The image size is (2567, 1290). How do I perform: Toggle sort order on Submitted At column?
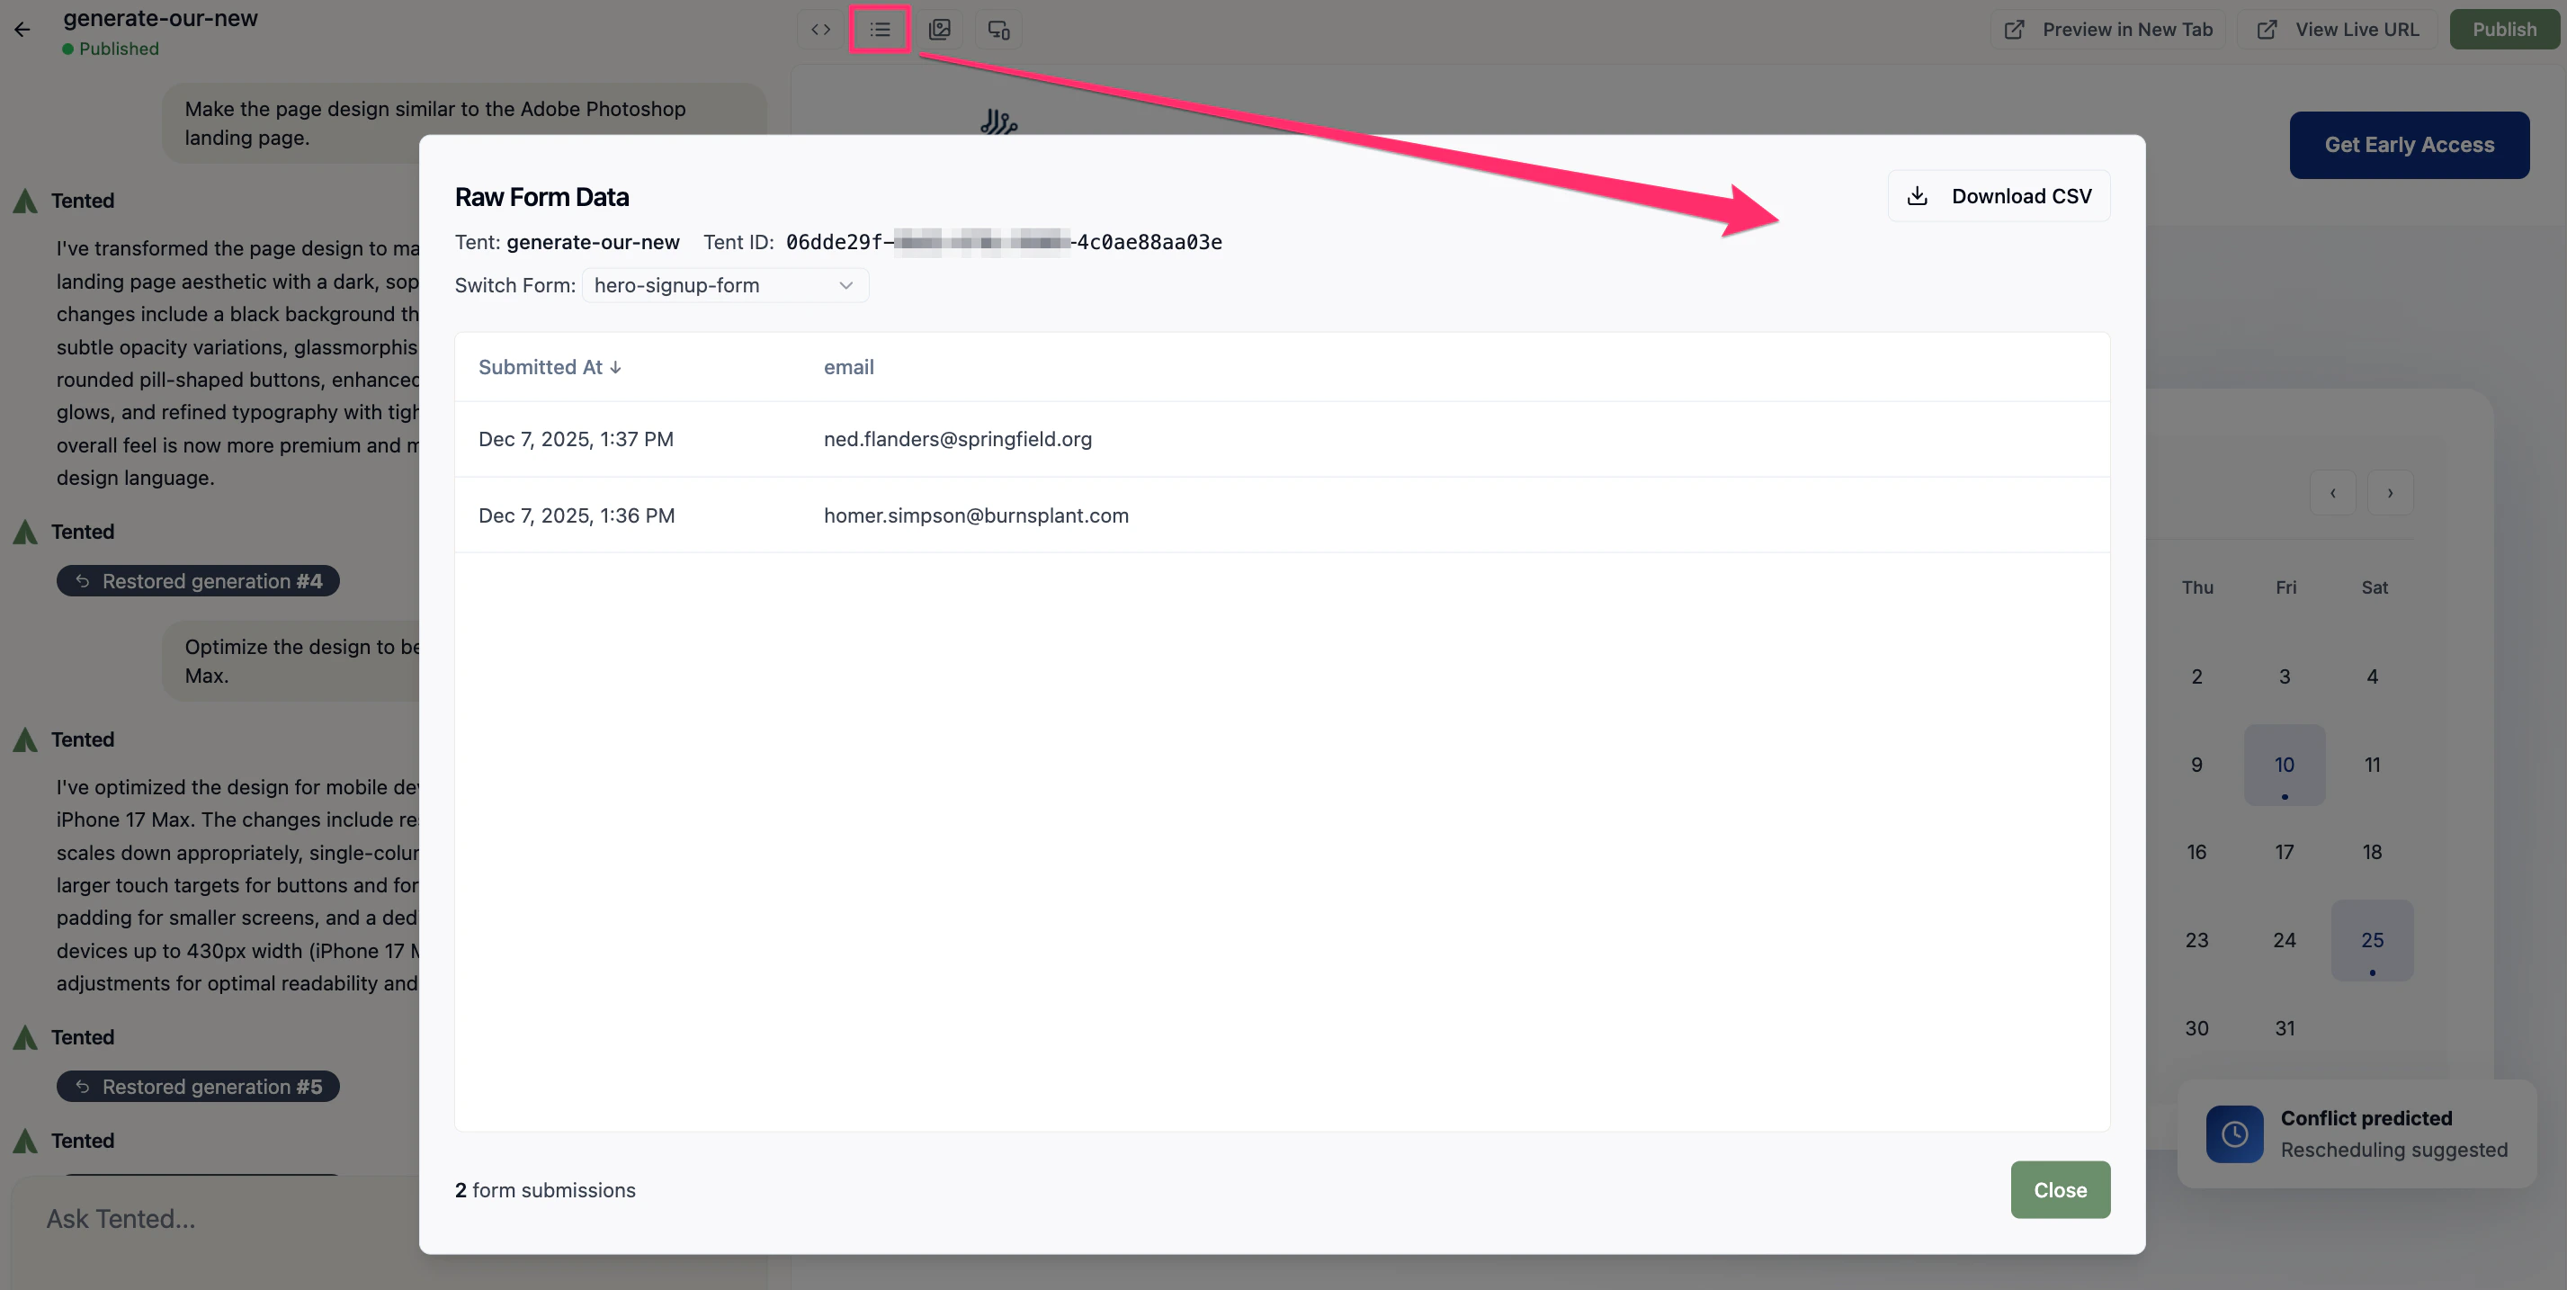point(549,367)
